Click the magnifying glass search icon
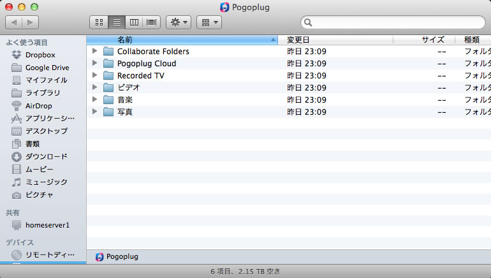491x278 pixels. point(308,22)
